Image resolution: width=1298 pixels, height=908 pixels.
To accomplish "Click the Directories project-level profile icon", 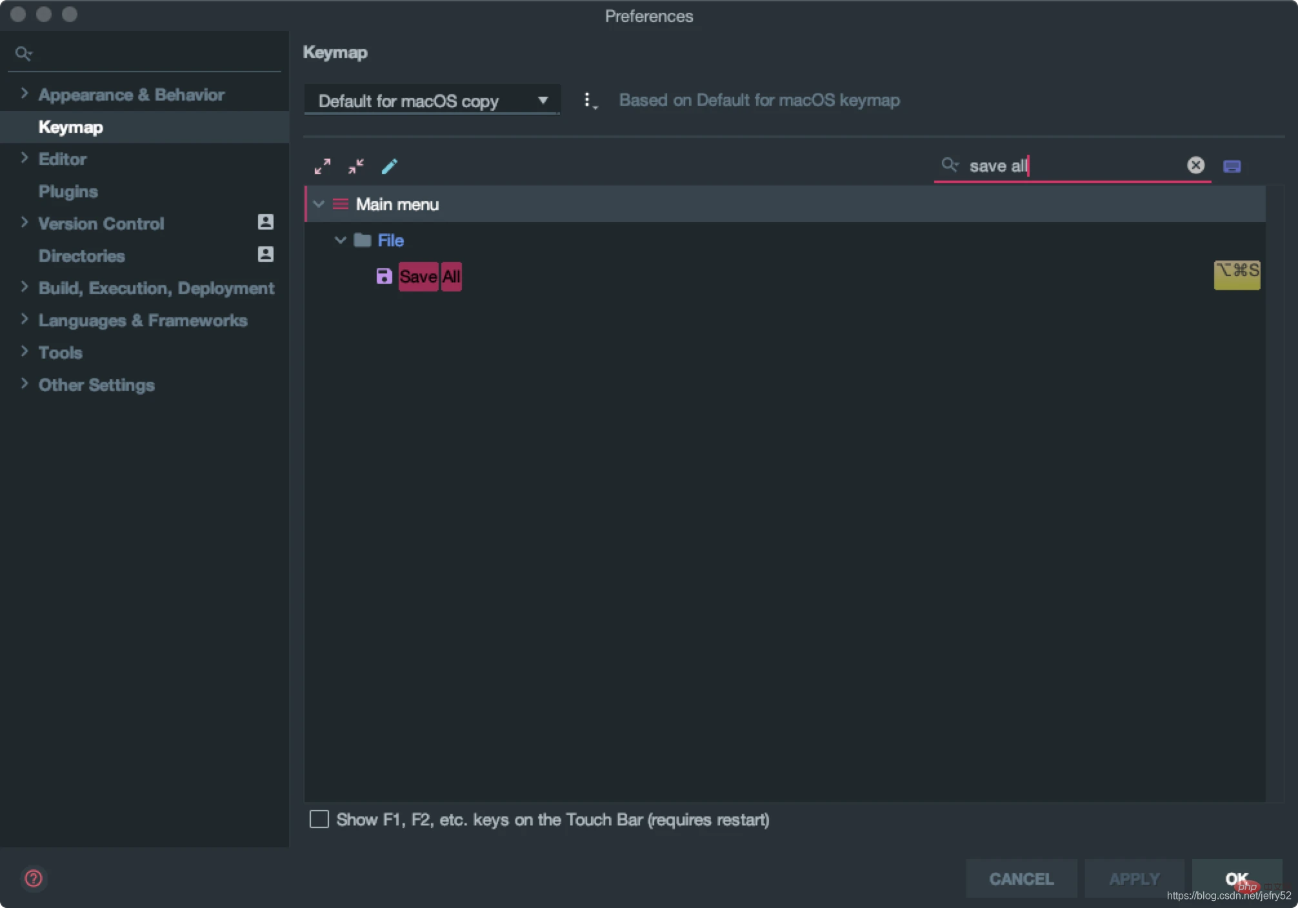I will pyautogui.click(x=265, y=255).
